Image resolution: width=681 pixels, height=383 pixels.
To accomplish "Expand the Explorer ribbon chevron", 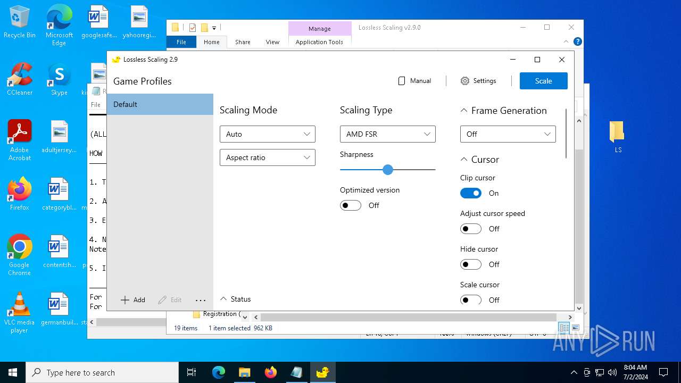I will point(566,41).
